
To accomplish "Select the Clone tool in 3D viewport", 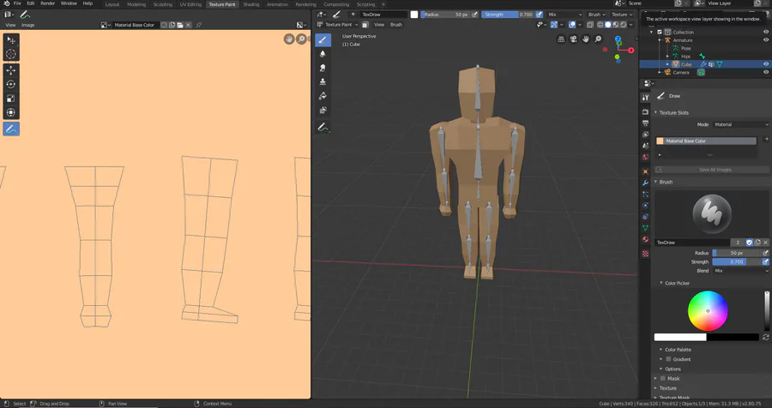I will coord(323,81).
